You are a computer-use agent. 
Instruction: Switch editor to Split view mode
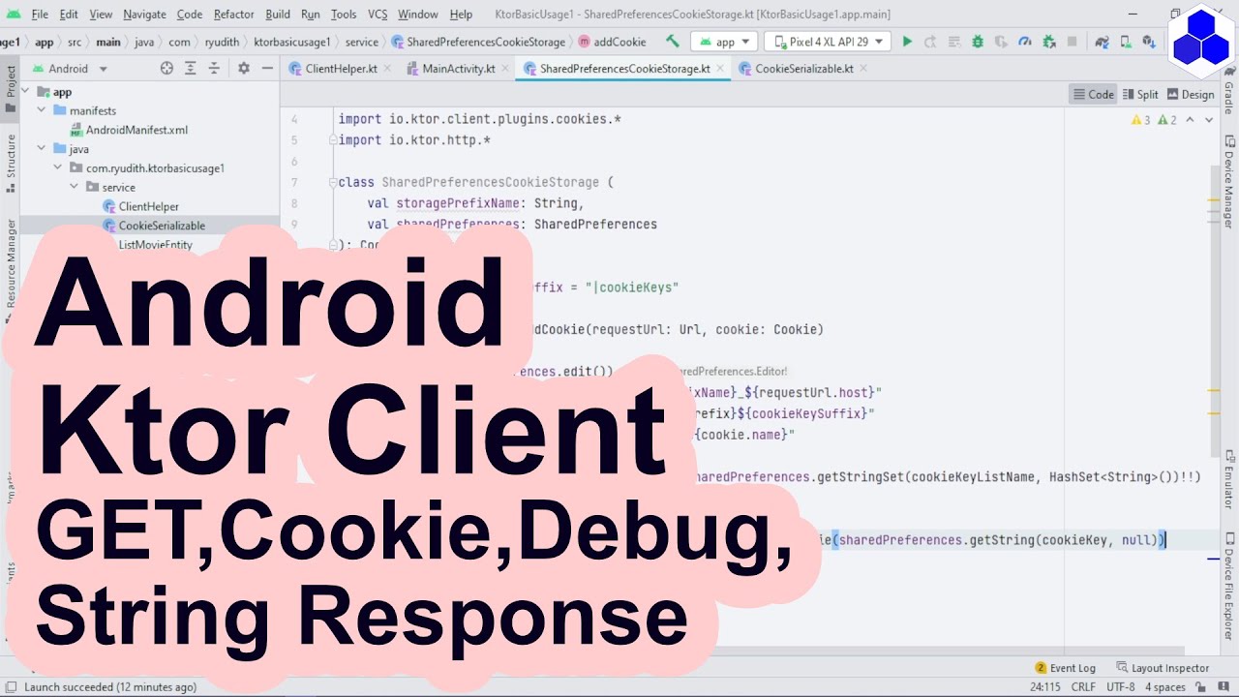pos(1139,94)
